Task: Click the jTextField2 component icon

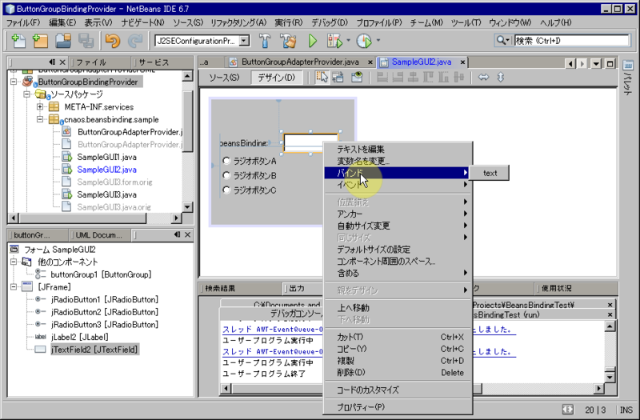Action: (x=40, y=350)
